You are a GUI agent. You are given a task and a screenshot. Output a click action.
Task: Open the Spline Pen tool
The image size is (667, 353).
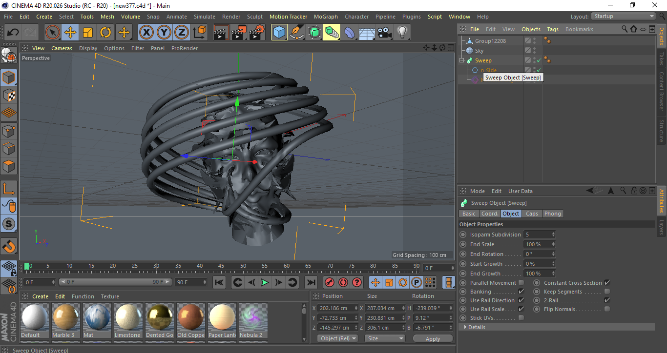point(297,33)
